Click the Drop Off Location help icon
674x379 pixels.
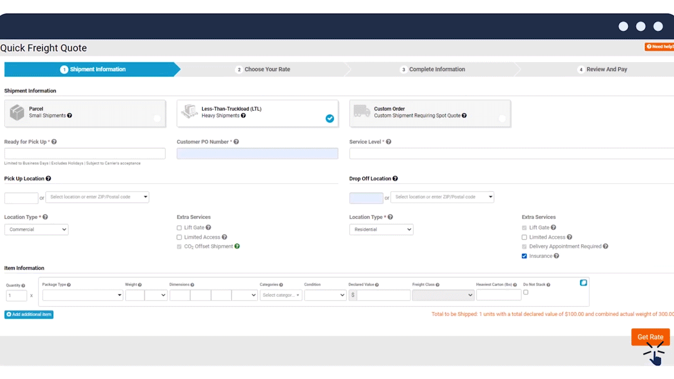pyautogui.click(x=395, y=179)
